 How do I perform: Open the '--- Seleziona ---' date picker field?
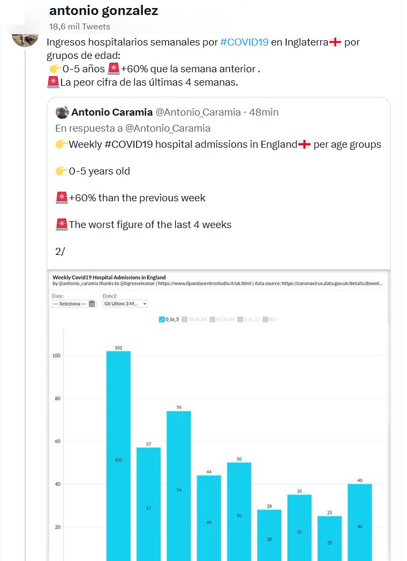tap(70, 304)
